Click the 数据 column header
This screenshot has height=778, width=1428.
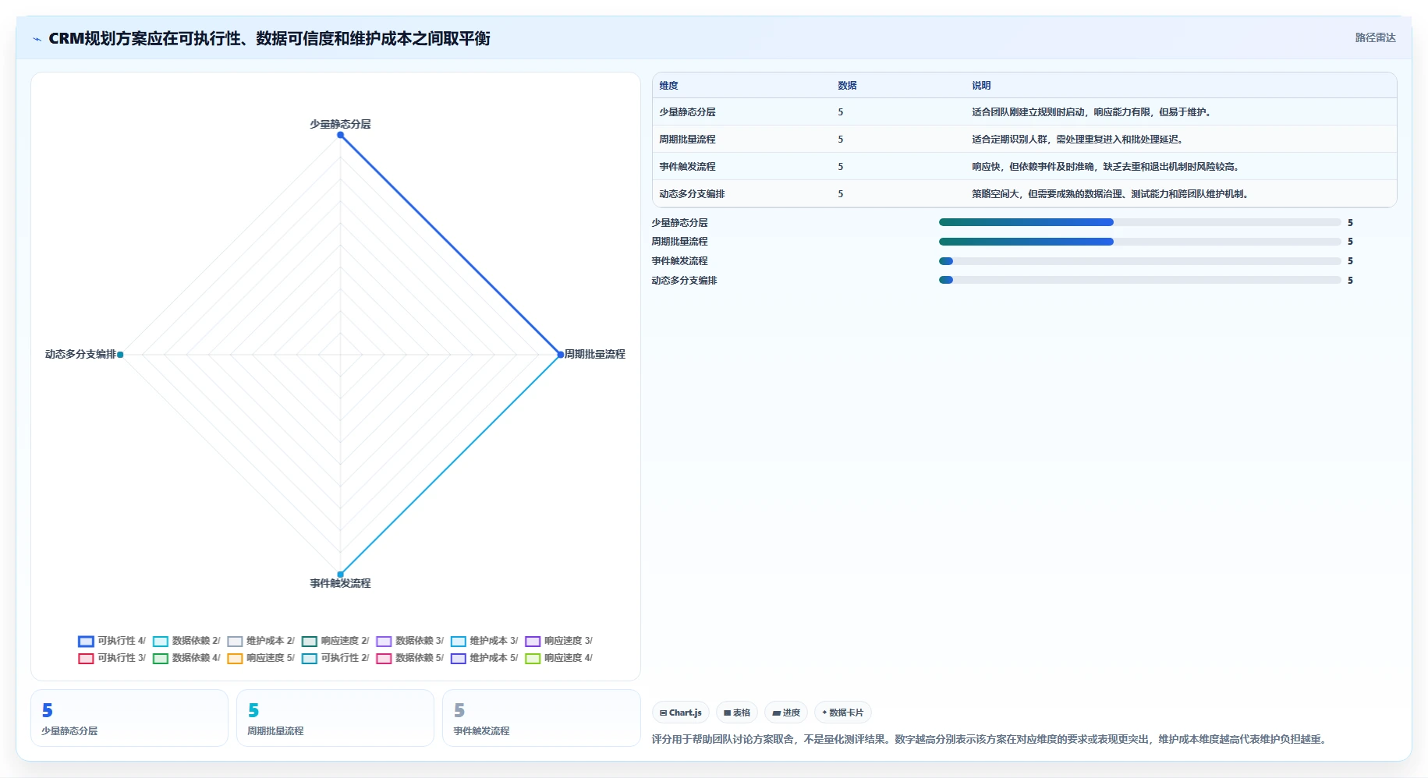(848, 86)
